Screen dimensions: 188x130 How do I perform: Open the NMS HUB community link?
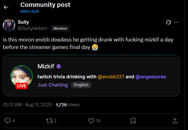pos(29,12)
